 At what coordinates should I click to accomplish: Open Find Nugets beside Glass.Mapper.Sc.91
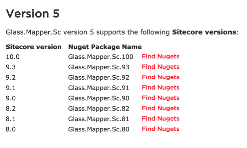160,88
